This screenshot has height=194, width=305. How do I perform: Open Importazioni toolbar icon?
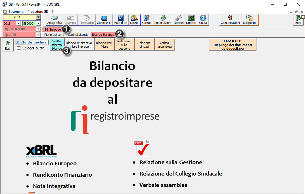click(163, 20)
